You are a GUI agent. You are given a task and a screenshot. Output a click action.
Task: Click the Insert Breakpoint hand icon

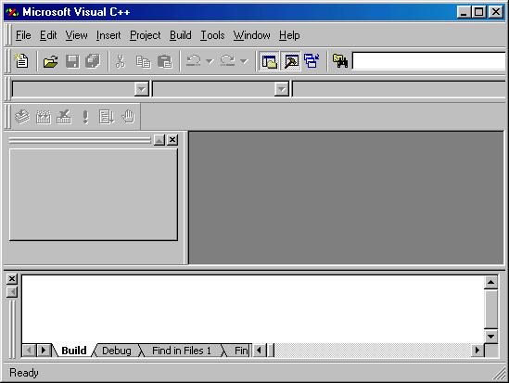pyautogui.click(x=128, y=117)
